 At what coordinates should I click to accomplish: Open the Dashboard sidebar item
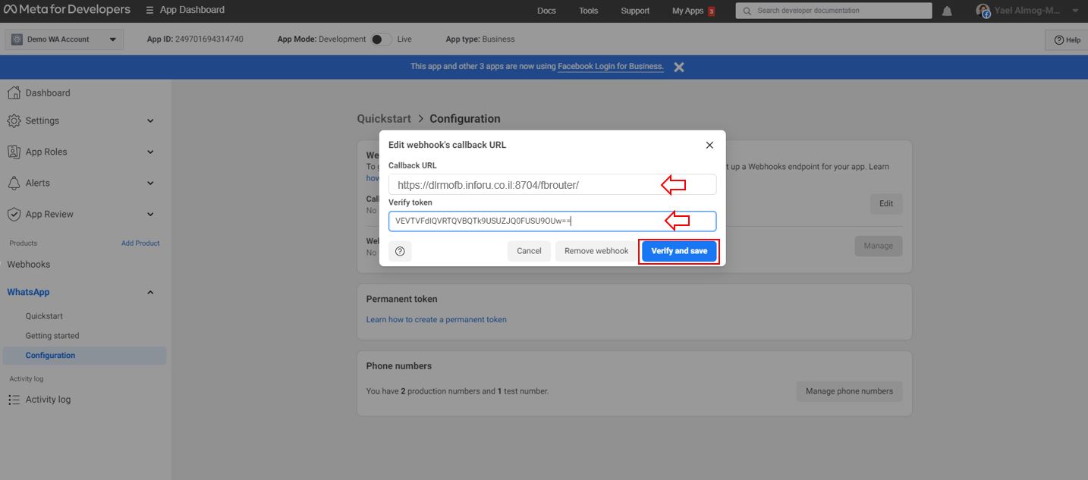pyautogui.click(x=48, y=93)
